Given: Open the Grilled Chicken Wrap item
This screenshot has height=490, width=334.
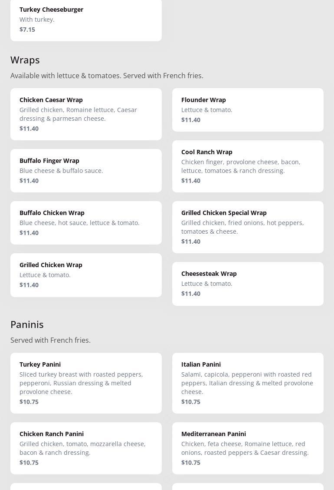Looking at the screenshot, I should (x=86, y=275).
